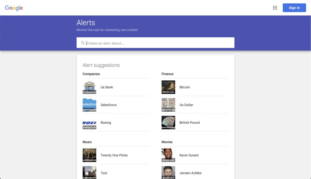The height and width of the screenshot is (179, 311).
Task: Click the 'Alert suggestions' heading
Action: 101,65
